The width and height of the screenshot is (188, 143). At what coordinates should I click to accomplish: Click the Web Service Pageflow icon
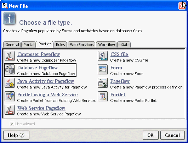pyautogui.click(x=10, y=110)
